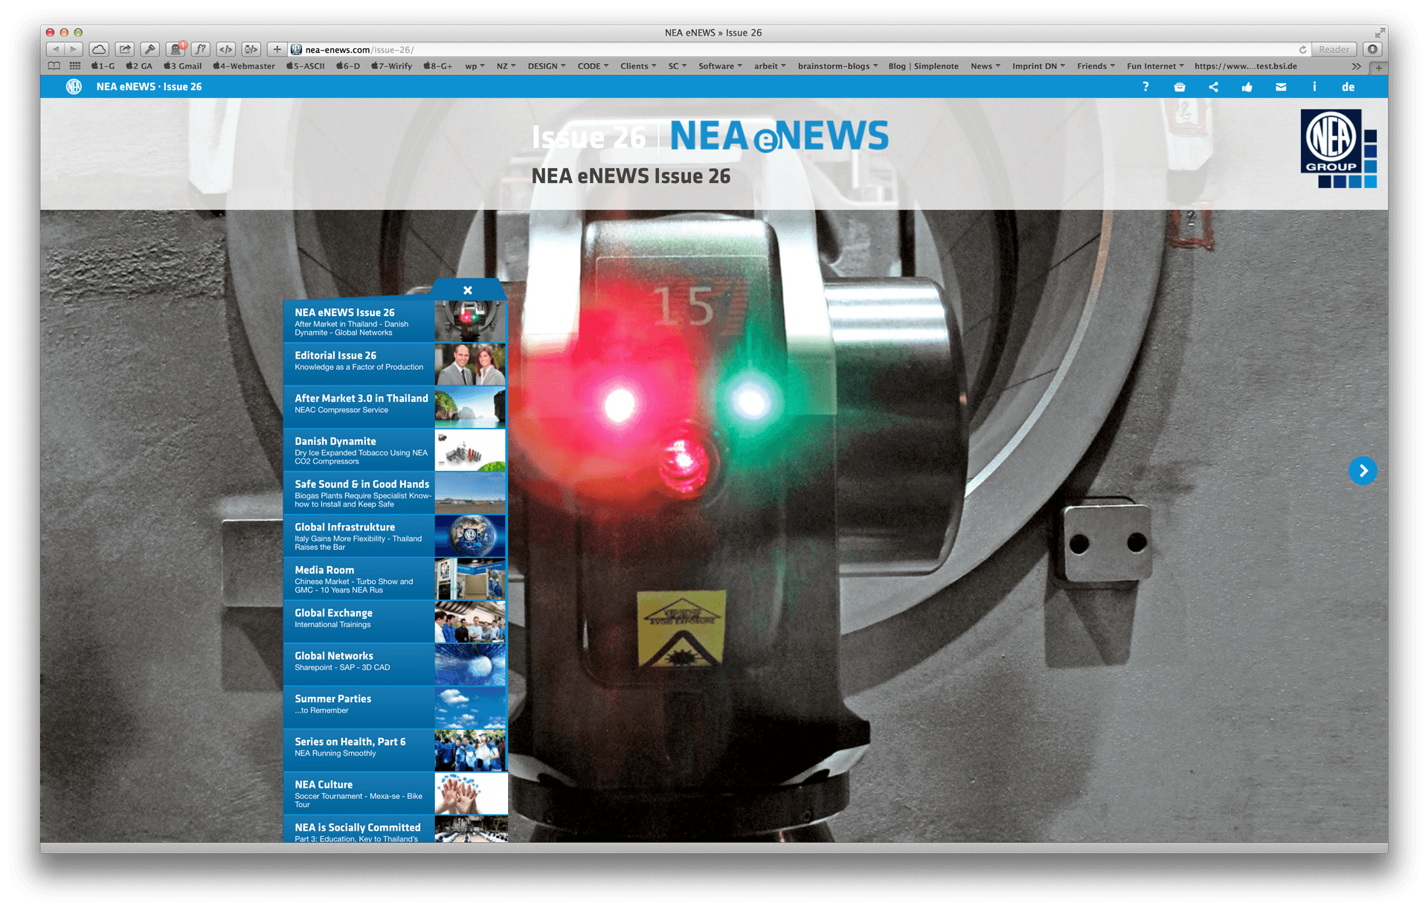Click the envelope mail icon
1428x909 pixels.
1281,87
